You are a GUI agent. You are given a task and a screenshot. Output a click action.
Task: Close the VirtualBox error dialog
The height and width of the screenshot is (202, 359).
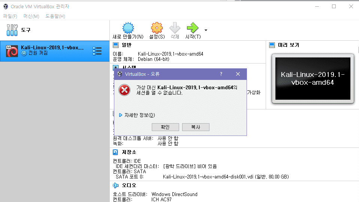238,74
